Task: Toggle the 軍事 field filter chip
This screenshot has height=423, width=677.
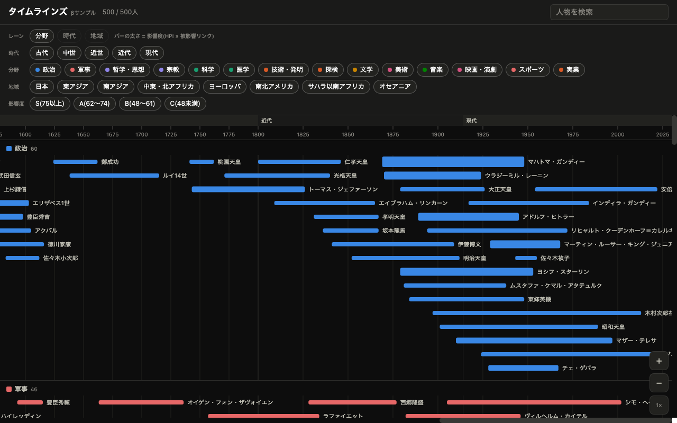Action: click(x=80, y=70)
